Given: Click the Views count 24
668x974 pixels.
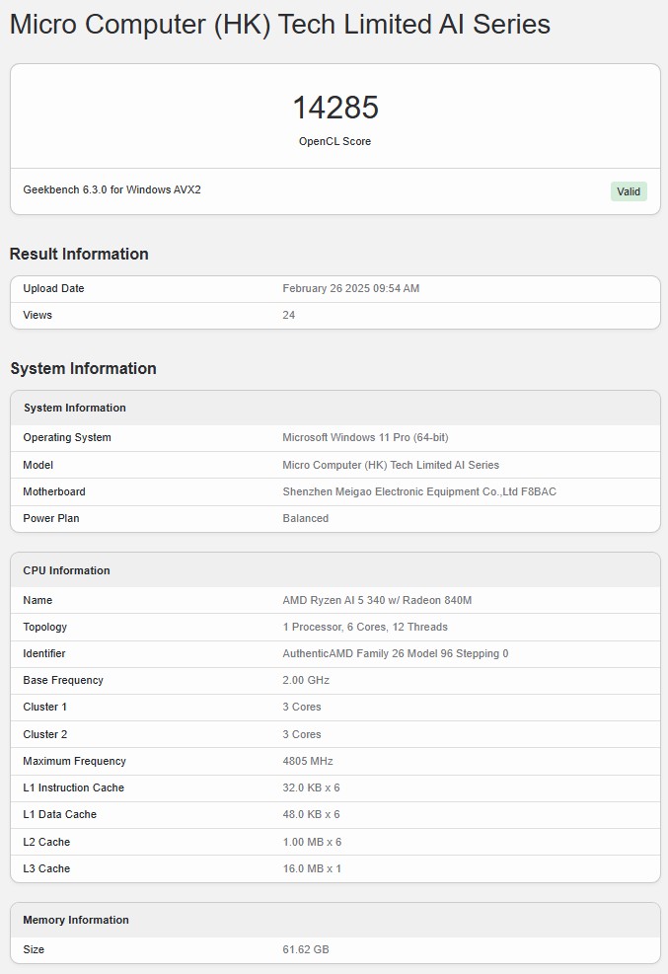Looking at the screenshot, I should tap(289, 315).
